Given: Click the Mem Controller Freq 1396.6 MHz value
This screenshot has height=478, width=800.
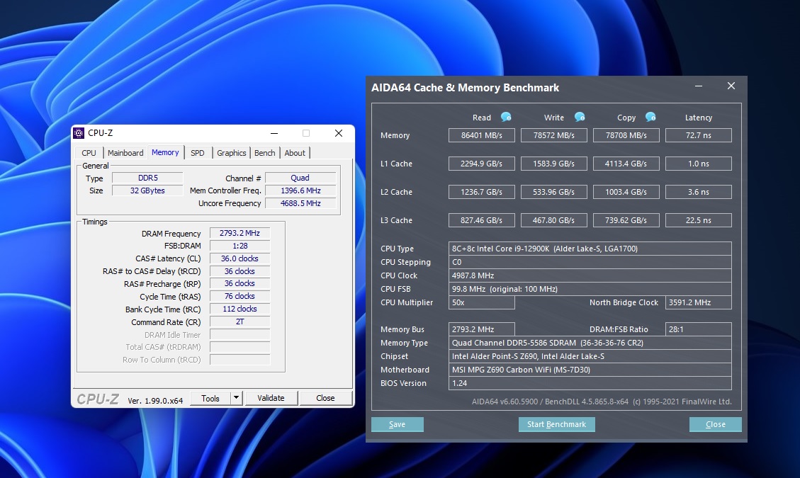Looking at the screenshot, I should (300, 190).
